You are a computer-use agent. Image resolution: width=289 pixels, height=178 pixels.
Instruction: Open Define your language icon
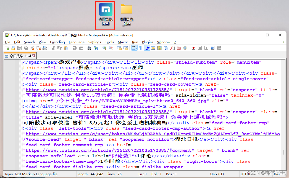point(153,48)
